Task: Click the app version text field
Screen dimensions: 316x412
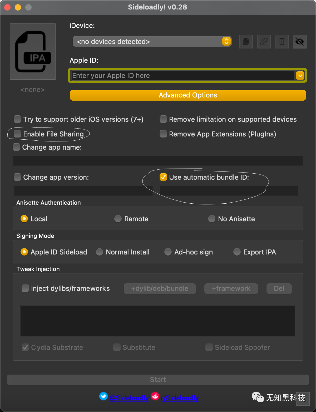Action: click(83, 191)
